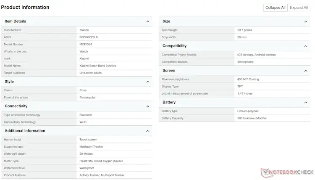This screenshot has height=180, width=315.
Task: Collapse the Style section chevron
Action: tap(148, 82)
